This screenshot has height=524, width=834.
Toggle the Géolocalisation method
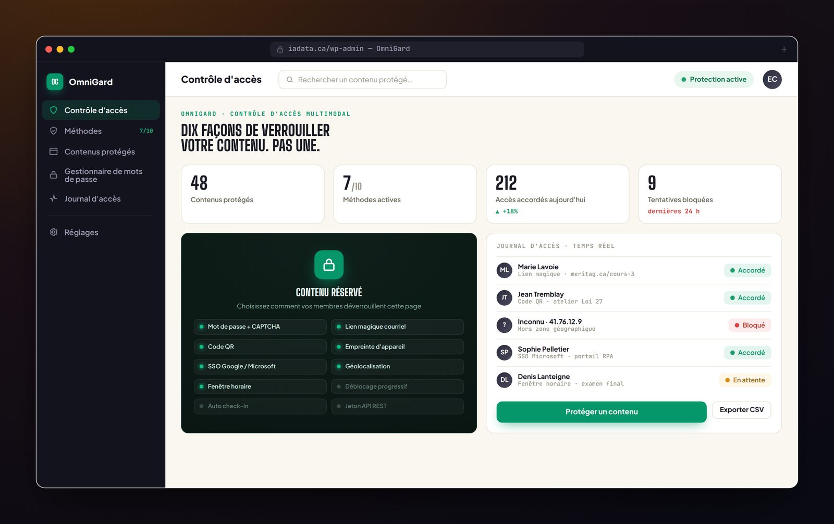(x=397, y=366)
